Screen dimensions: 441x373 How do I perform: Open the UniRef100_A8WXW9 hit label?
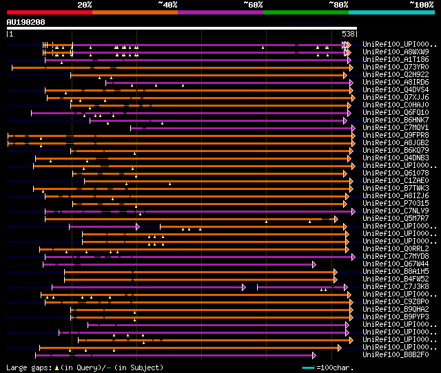pyautogui.click(x=396, y=52)
